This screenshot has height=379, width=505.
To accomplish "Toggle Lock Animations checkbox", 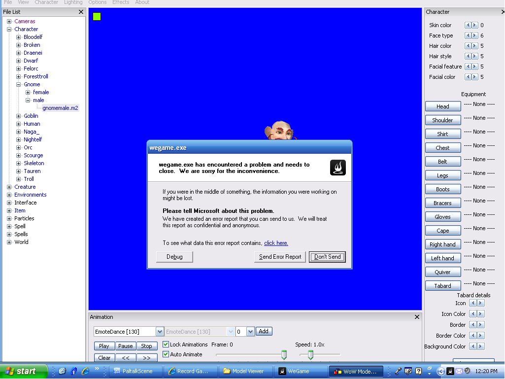I will (x=166, y=344).
